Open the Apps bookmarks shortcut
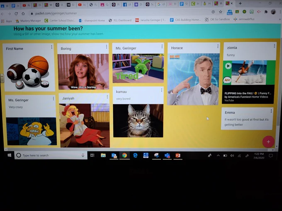The image size is (282, 211). pos(7,21)
